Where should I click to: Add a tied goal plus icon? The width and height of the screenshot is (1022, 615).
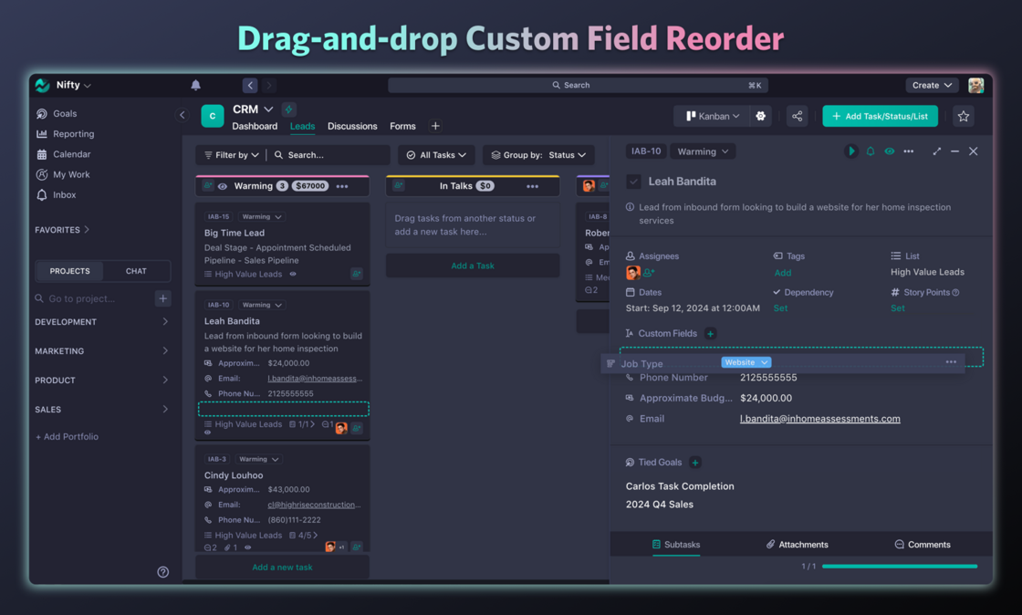click(x=695, y=463)
